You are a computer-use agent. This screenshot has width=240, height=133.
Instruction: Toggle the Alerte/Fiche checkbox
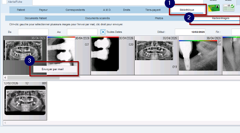[5, 2]
